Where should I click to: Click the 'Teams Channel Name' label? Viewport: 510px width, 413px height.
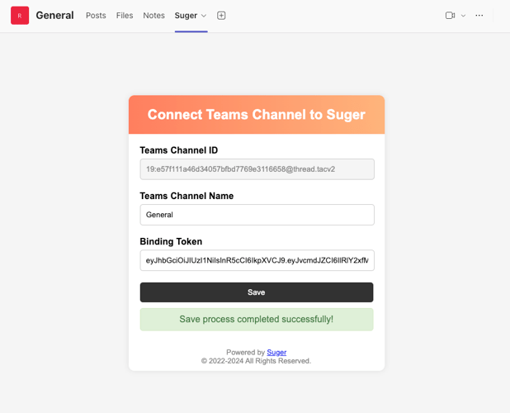tap(187, 196)
